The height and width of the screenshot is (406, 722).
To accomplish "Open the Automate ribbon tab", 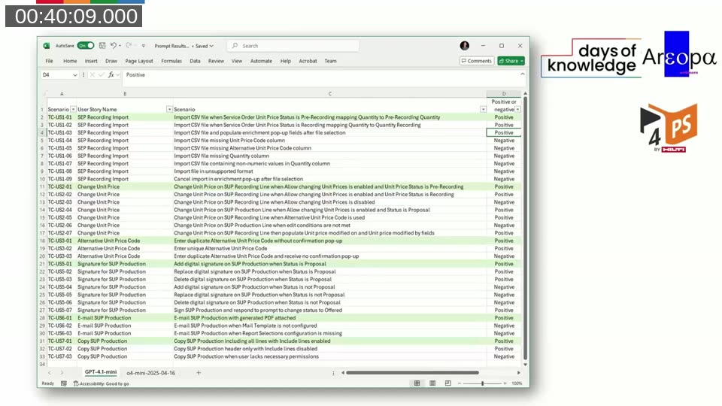I will coord(261,61).
